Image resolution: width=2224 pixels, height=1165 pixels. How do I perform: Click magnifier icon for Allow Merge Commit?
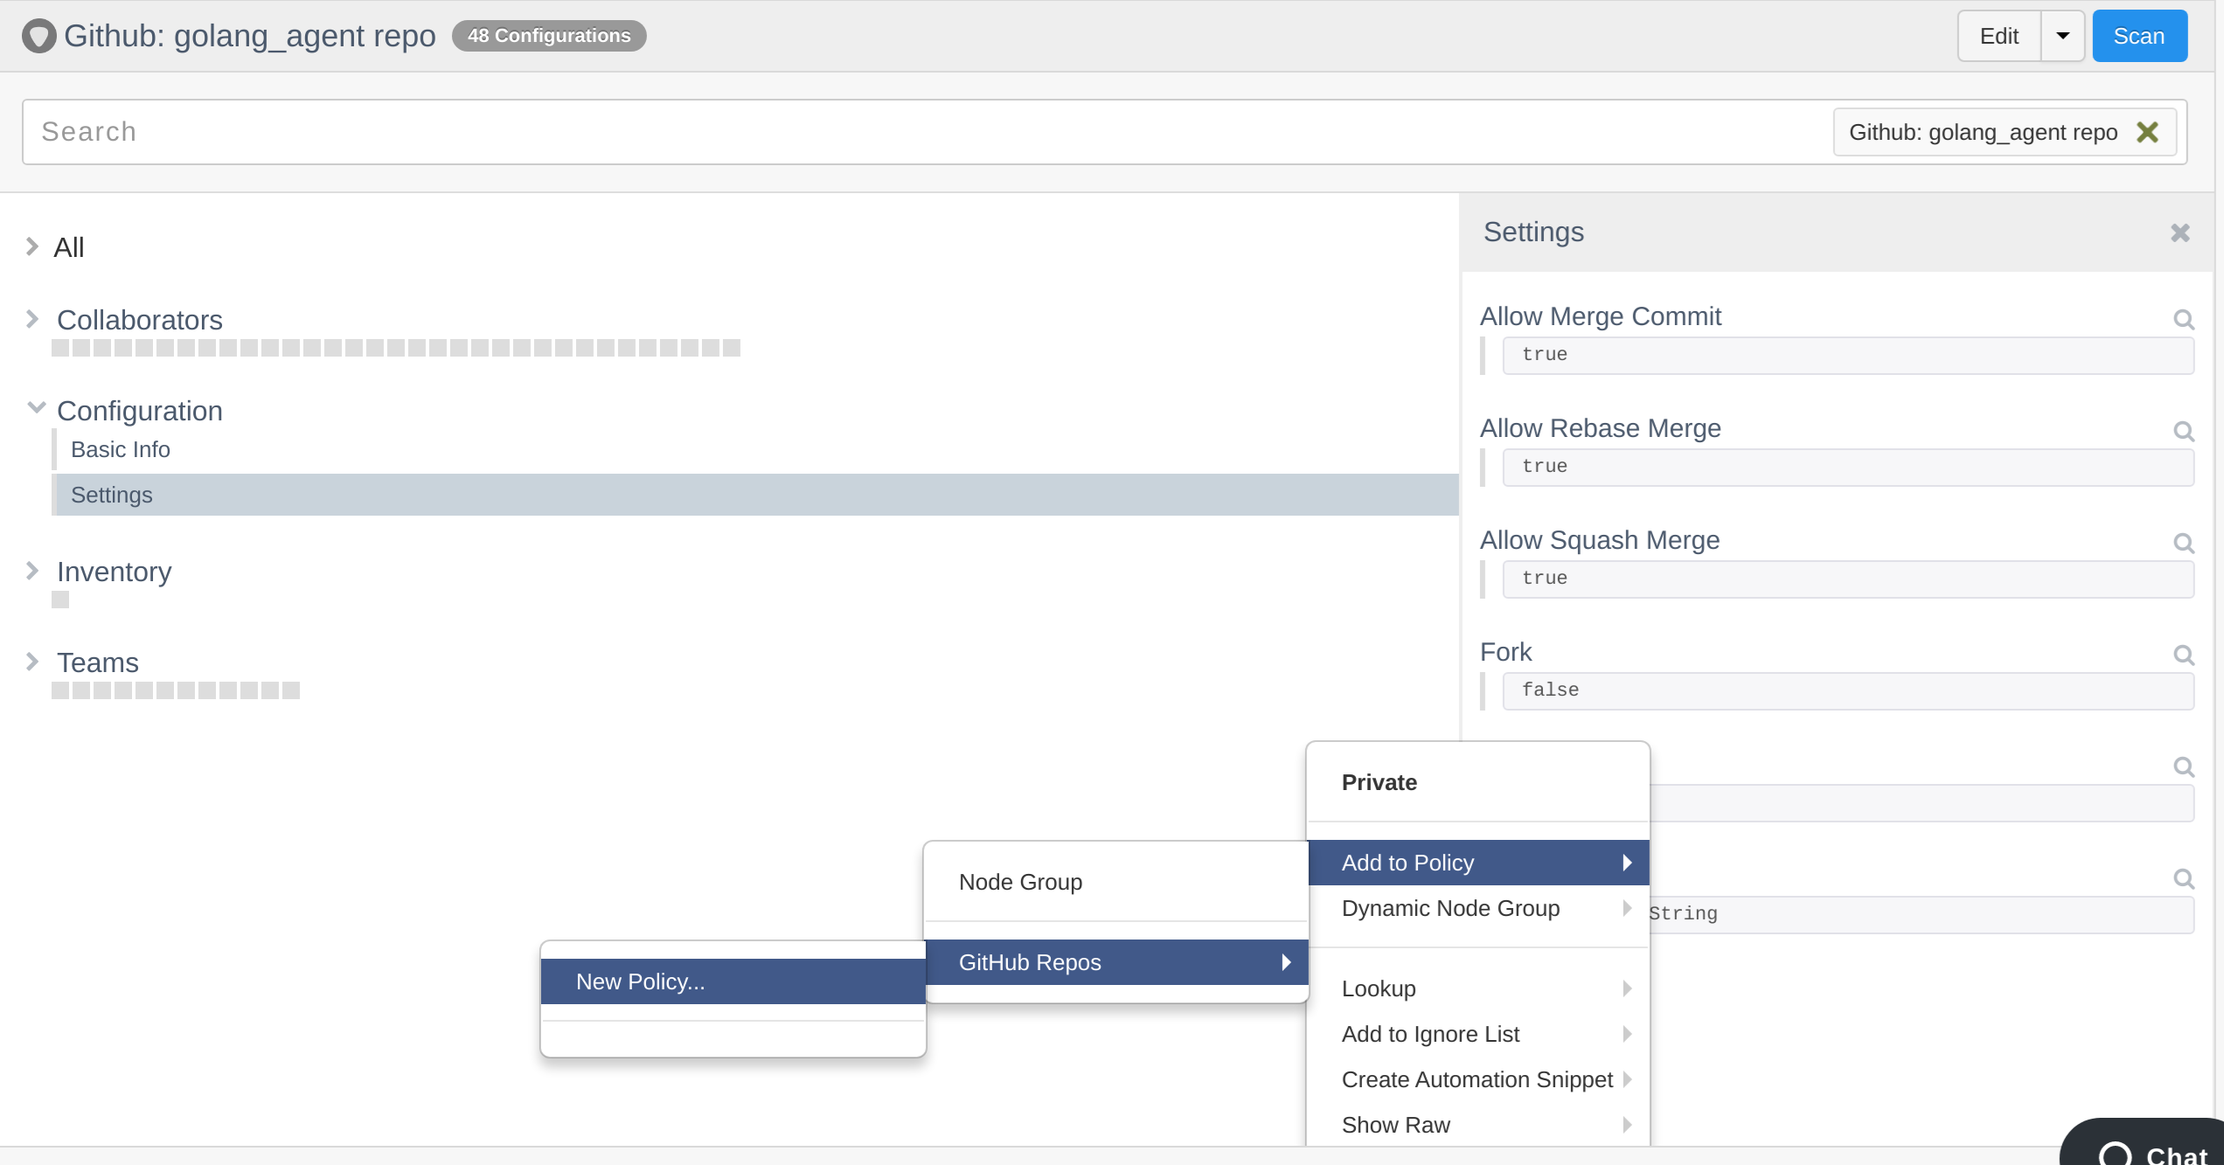point(2184,319)
